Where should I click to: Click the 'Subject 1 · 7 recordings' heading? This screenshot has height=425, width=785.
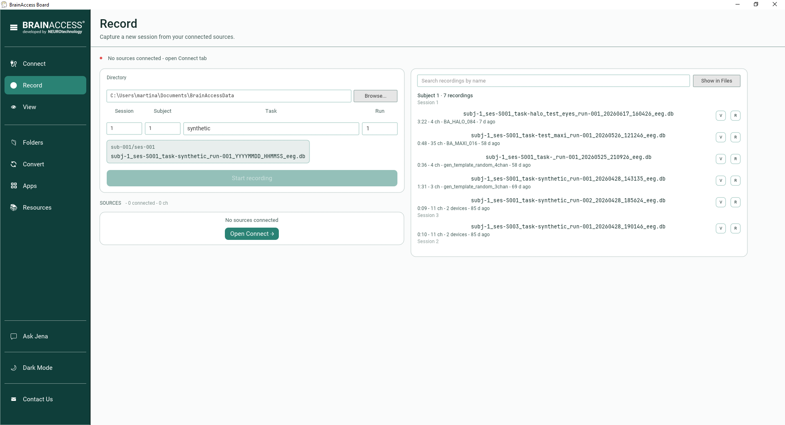[445, 96]
